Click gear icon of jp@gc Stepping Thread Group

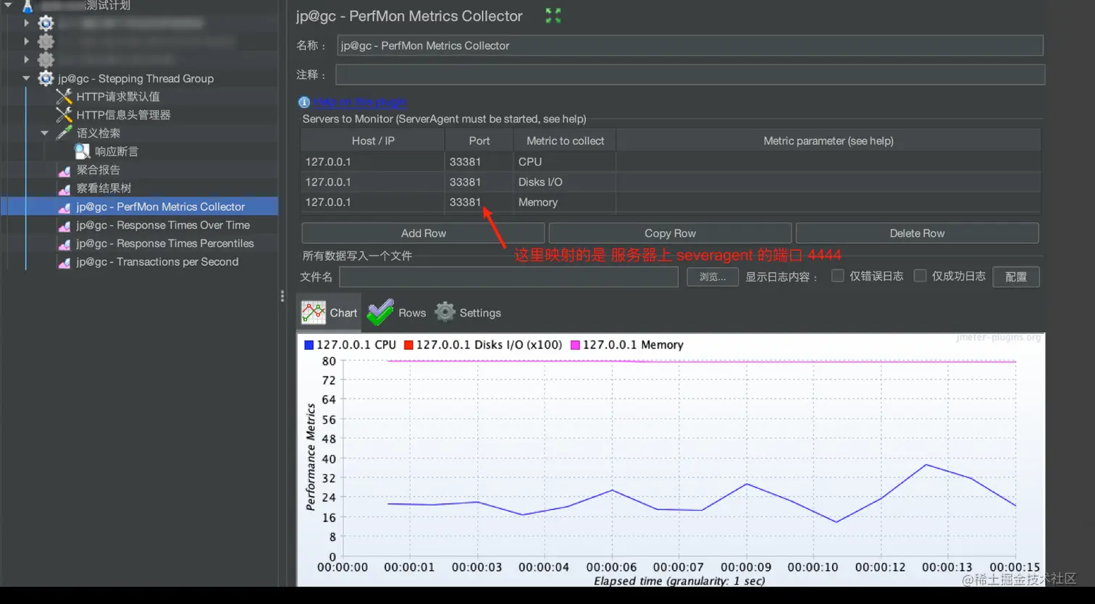[46, 78]
